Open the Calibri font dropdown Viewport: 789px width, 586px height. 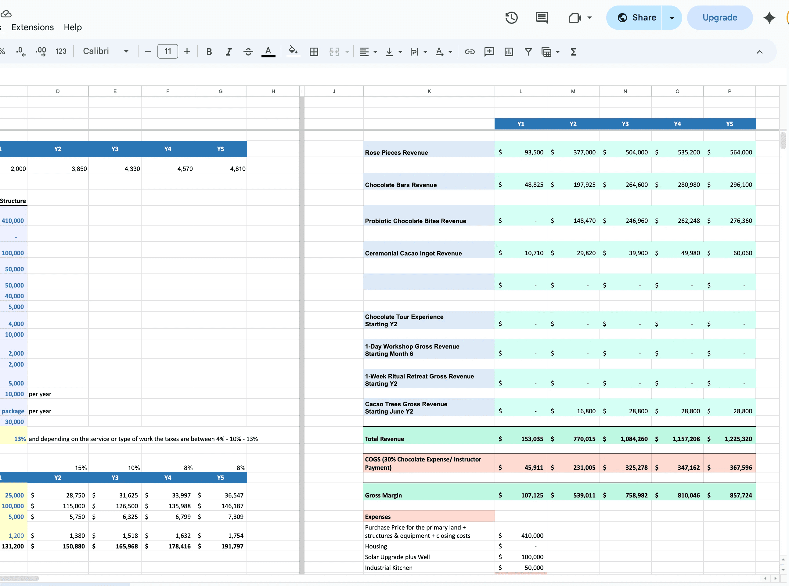(x=106, y=52)
